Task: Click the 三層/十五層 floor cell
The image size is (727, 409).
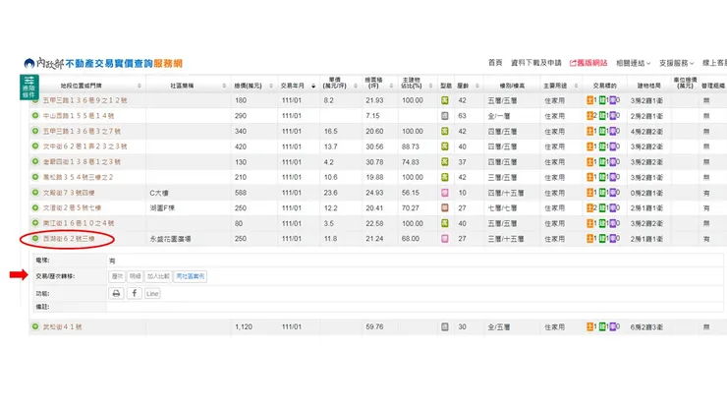Action: click(505, 239)
